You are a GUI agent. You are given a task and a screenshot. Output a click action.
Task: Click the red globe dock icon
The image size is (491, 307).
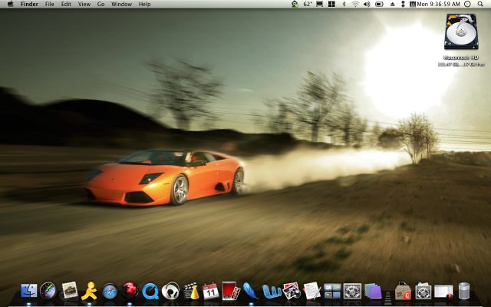[x=130, y=290]
